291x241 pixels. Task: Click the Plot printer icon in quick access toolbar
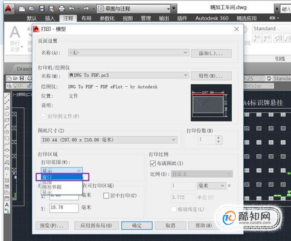coord(61,9)
